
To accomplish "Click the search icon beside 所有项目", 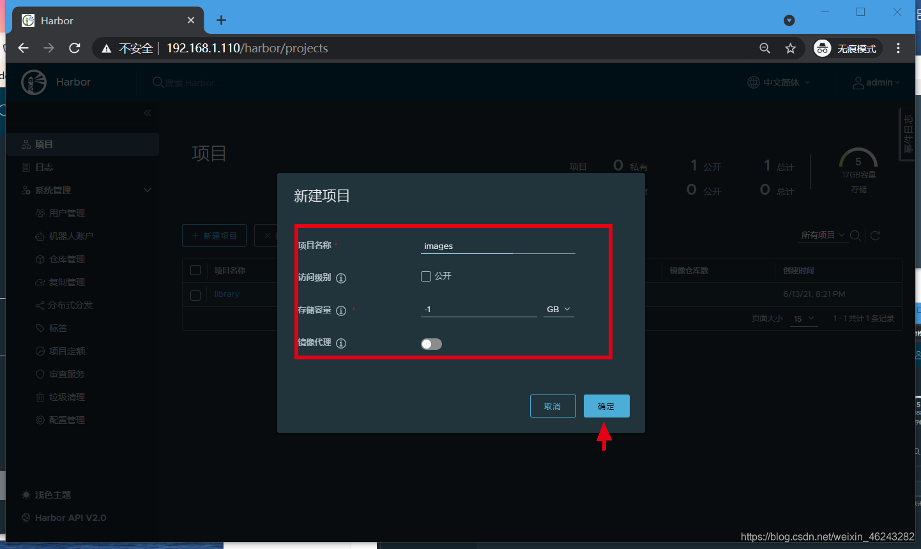I will (855, 236).
